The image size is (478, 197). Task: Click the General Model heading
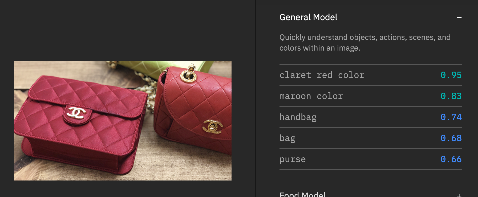[x=308, y=17]
